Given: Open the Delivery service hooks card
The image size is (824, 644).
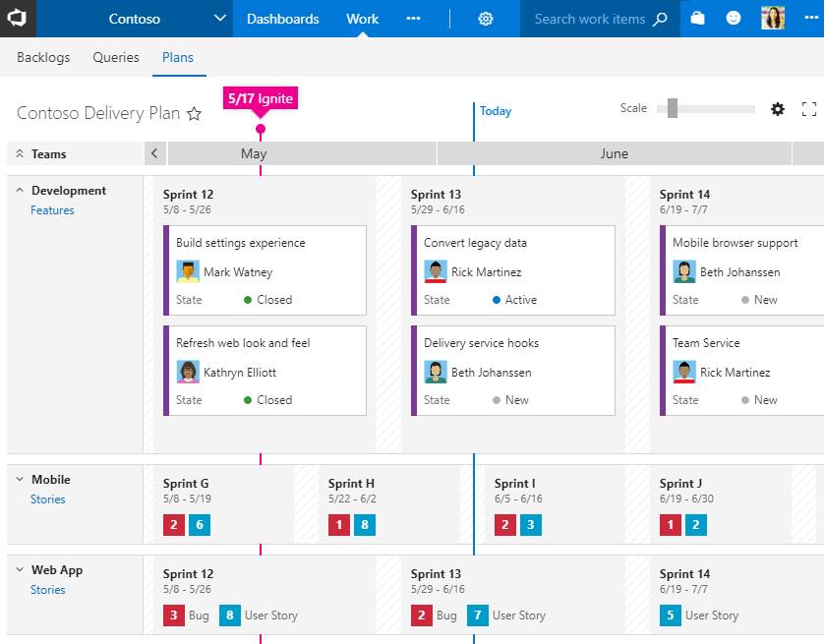Looking at the screenshot, I should pos(513,371).
